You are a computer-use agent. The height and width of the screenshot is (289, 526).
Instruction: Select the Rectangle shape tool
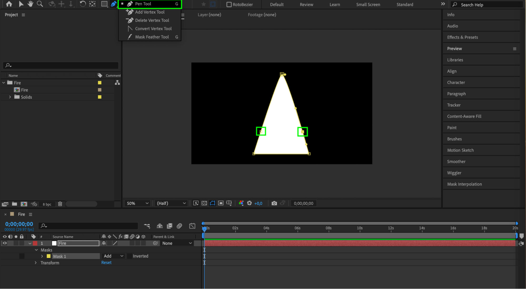[104, 4]
